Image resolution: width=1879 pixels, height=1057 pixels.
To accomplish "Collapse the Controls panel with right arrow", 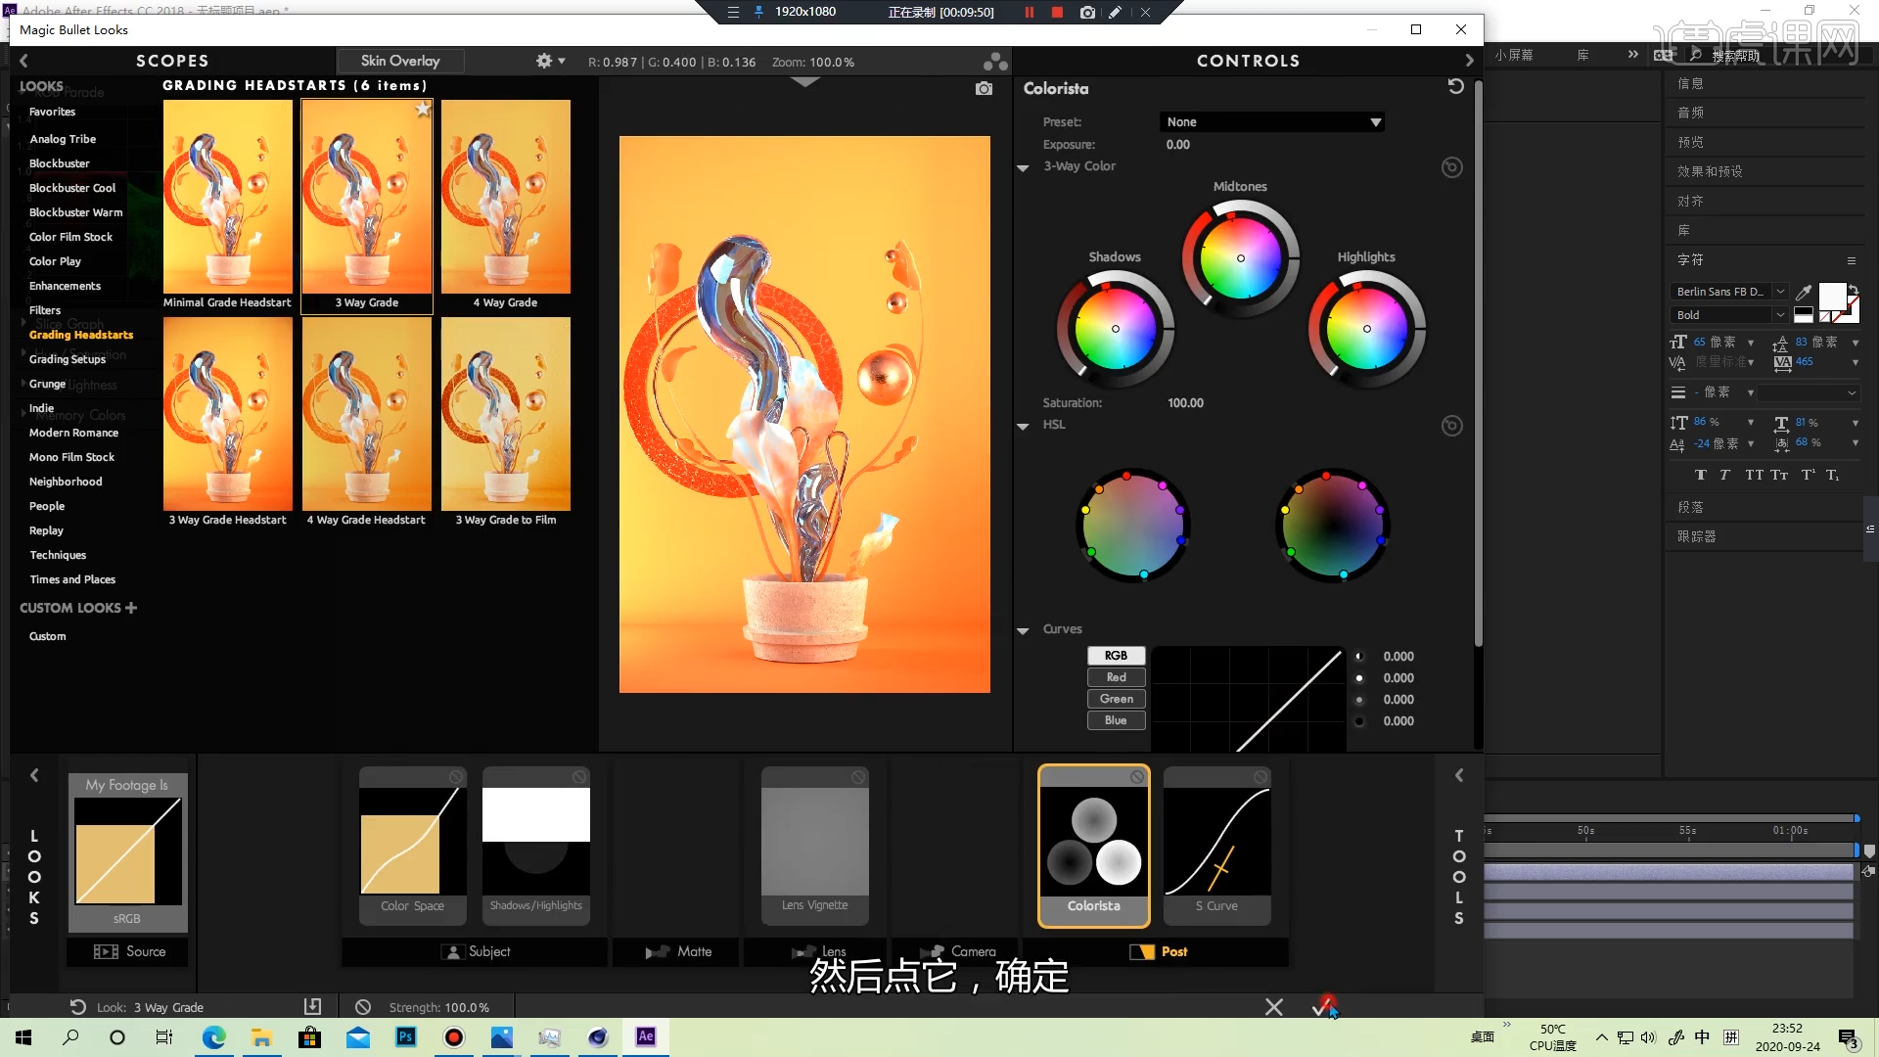I will click(1469, 61).
